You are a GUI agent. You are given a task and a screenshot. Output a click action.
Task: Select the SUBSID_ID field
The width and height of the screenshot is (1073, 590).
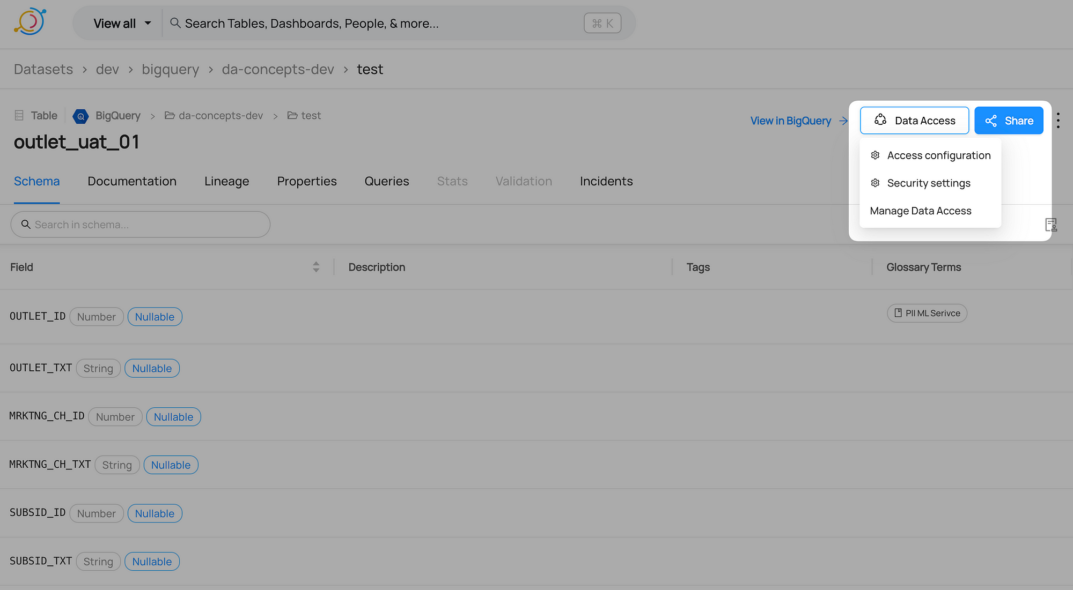(x=38, y=512)
